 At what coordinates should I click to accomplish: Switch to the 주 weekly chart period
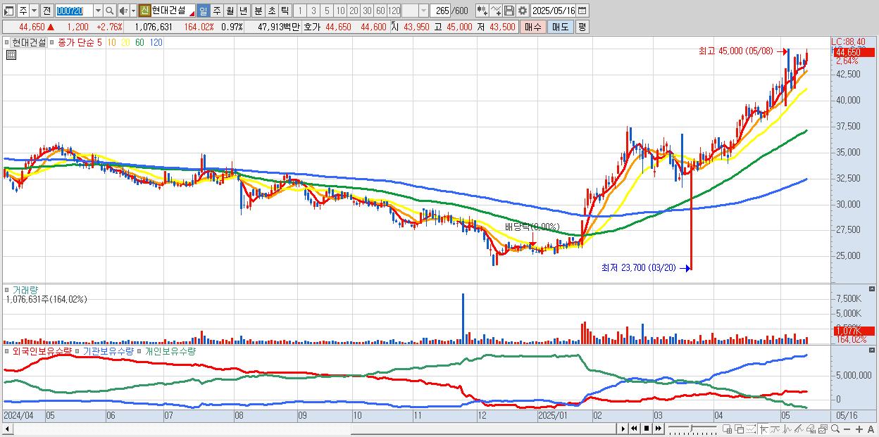pos(216,11)
